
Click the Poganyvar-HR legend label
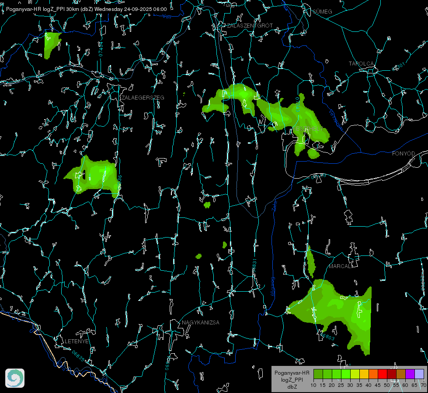pos(292,373)
